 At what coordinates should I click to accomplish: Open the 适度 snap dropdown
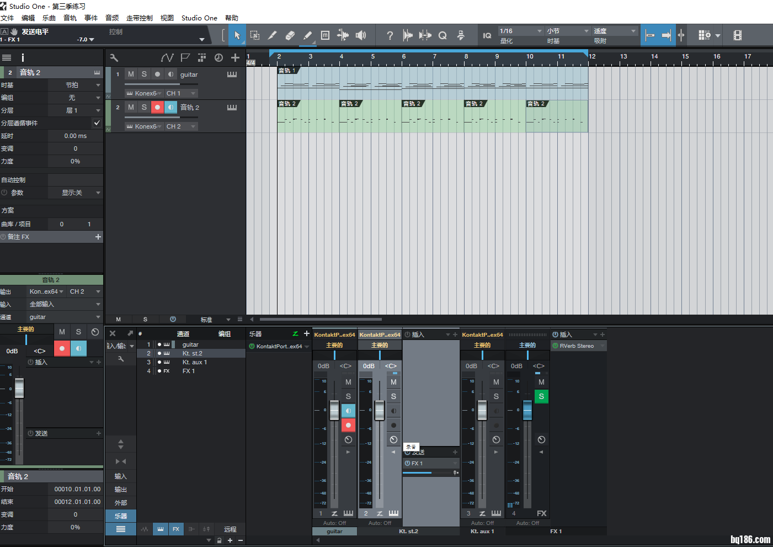point(615,31)
